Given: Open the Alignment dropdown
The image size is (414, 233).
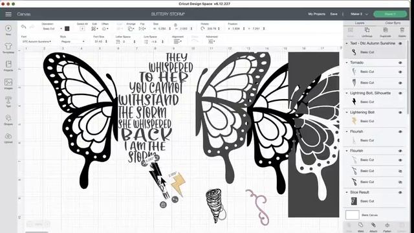Looking at the screenshot, I should point(177,41).
